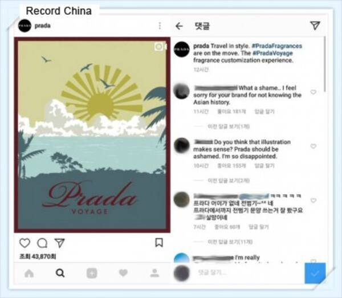Click the comments panel scrollbar

pyautogui.click(x=325, y=64)
